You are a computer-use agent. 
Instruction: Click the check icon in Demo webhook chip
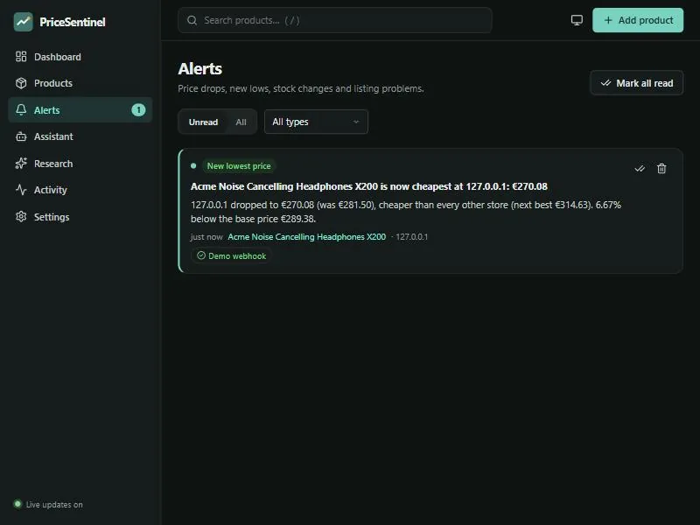pos(201,255)
